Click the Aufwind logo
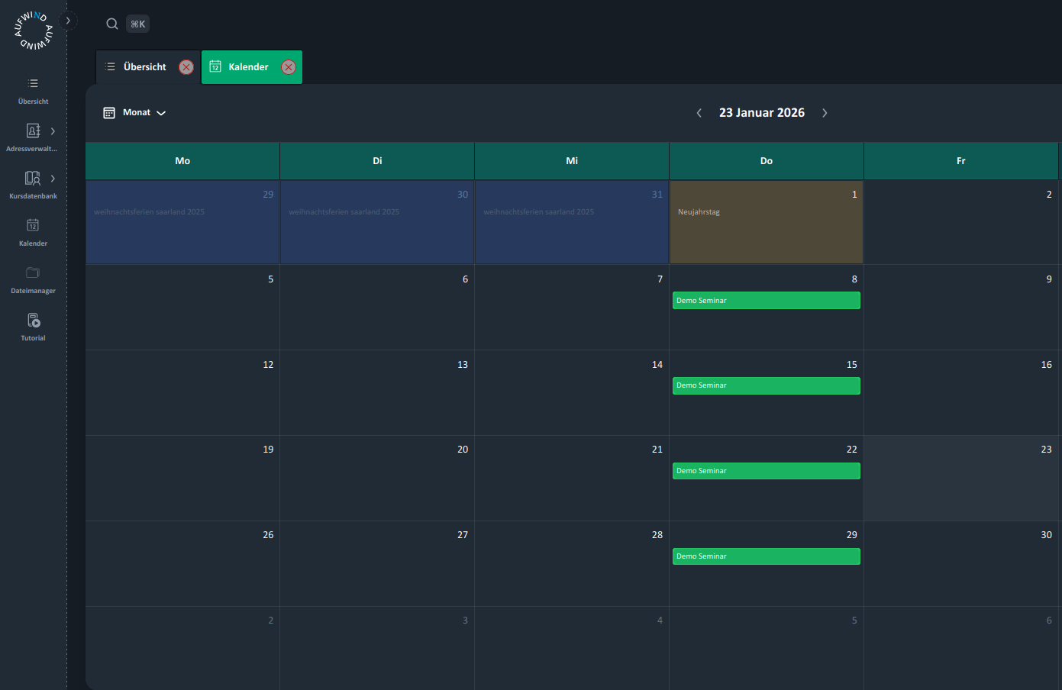Image resolution: width=1062 pixels, height=690 pixels. (33, 31)
